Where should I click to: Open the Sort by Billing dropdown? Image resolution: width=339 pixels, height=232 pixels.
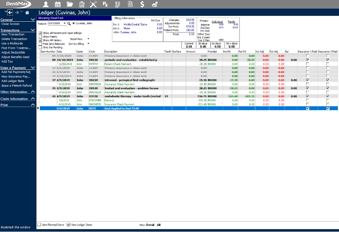(78, 44)
